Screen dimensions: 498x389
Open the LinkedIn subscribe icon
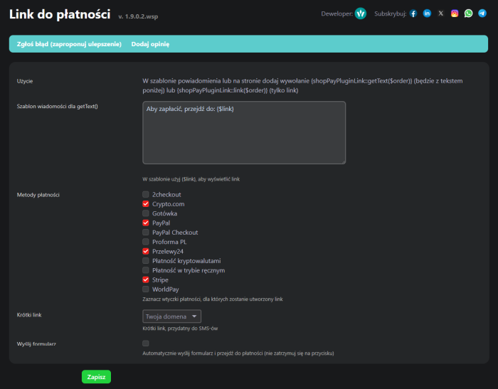tap(427, 14)
